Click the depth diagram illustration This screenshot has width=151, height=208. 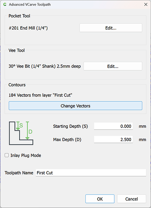tap(21, 133)
